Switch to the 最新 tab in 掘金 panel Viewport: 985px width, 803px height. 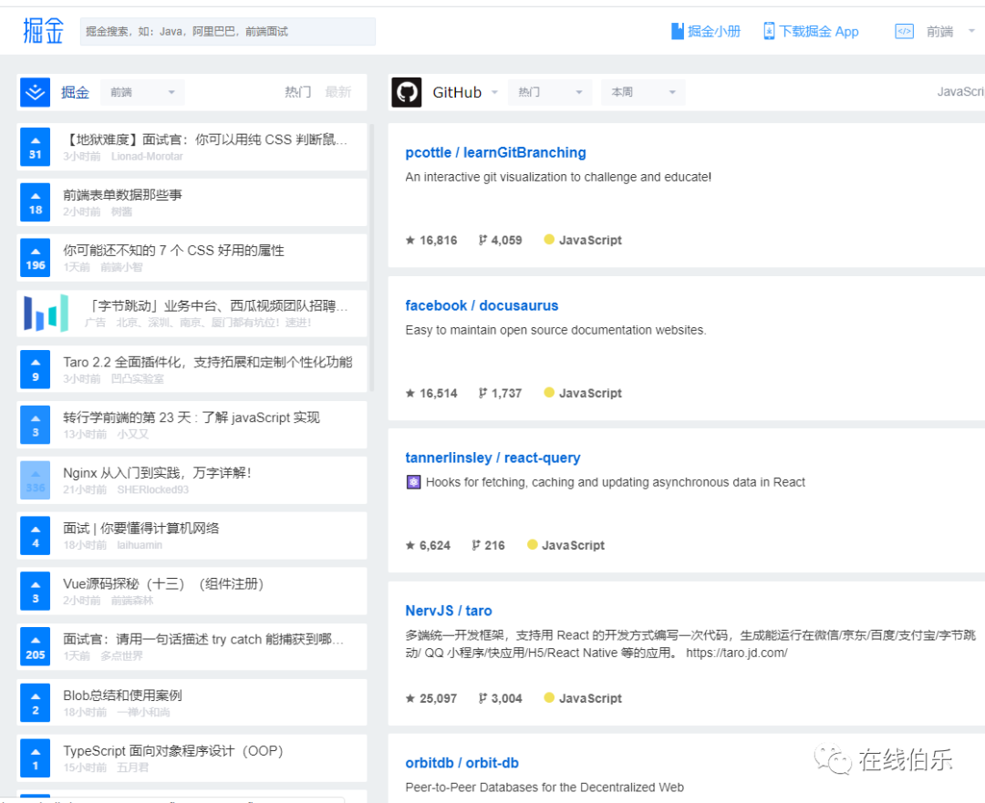pyautogui.click(x=338, y=92)
